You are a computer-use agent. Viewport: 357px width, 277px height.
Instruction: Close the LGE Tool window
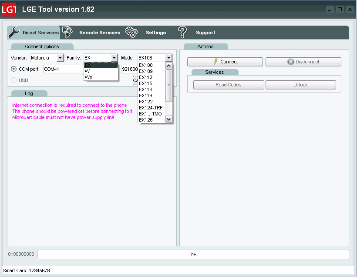350,10
